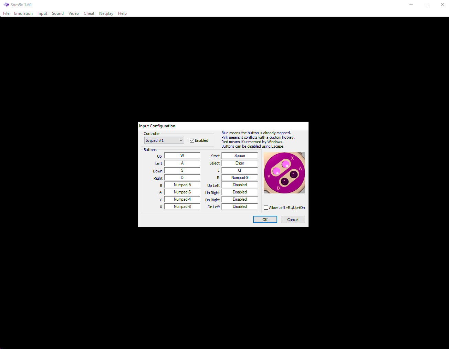
Task: Focus the R button field with Numpad-9
Action: [240, 178]
